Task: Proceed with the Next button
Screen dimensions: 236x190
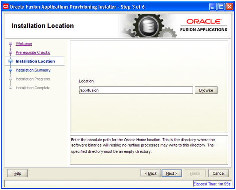Action: tap(172, 174)
